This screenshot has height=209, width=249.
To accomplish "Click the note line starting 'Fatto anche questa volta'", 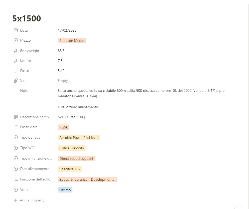I will (141, 91).
